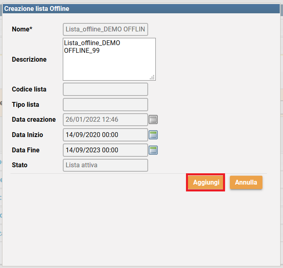Click the resize grip of the Descrizione box
The image size is (283, 268).
pyautogui.click(x=153, y=77)
